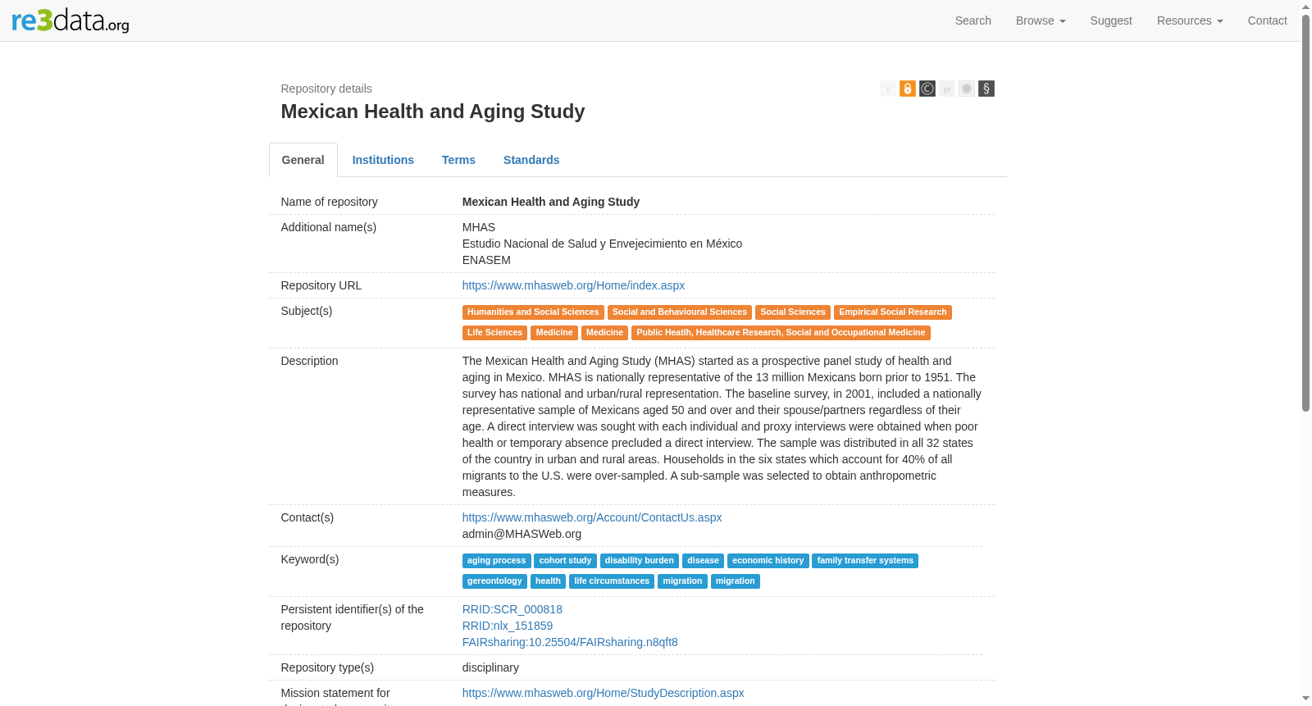Select the 'family transfer systems' keyword tag
The width and height of the screenshot is (1312, 706).
(x=865, y=561)
